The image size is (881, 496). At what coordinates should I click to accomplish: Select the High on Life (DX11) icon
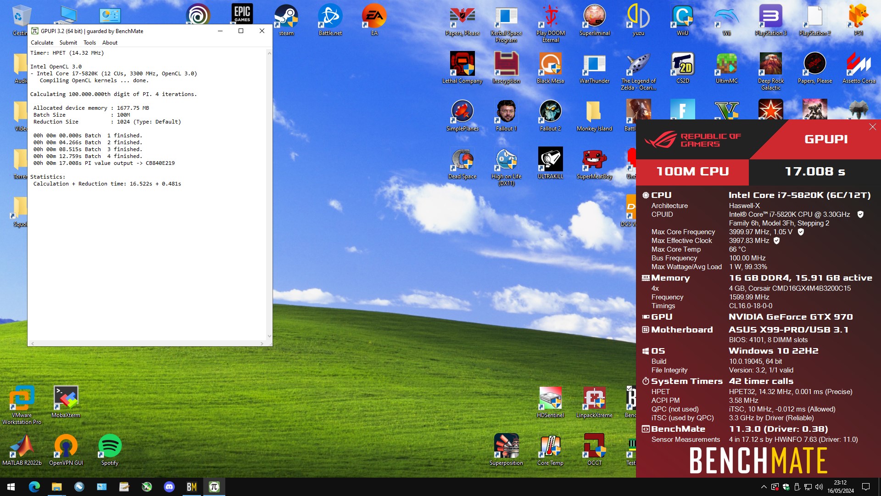point(506,167)
